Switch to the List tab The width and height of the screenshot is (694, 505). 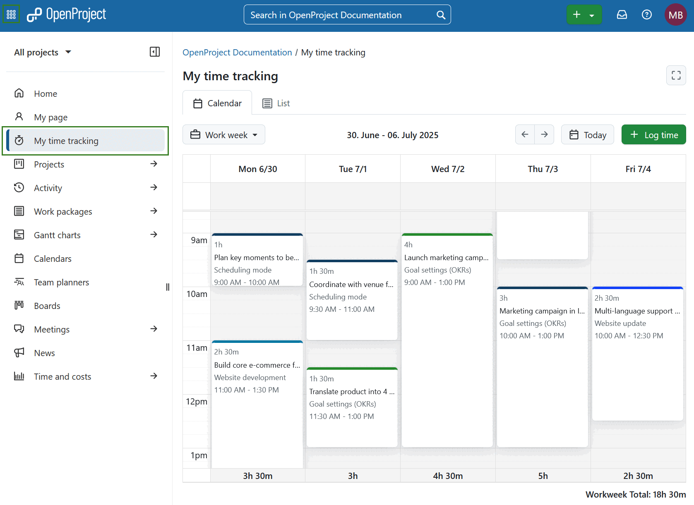276,103
